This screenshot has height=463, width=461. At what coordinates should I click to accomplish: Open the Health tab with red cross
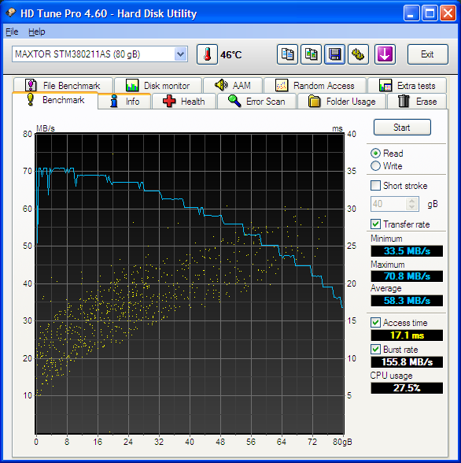(184, 102)
